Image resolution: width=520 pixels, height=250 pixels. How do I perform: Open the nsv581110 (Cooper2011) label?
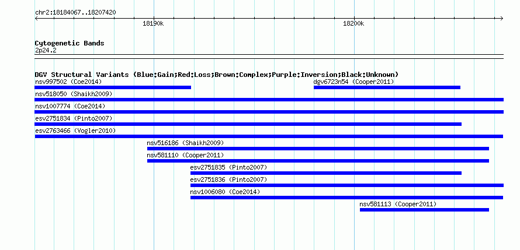click(x=185, y=155)
